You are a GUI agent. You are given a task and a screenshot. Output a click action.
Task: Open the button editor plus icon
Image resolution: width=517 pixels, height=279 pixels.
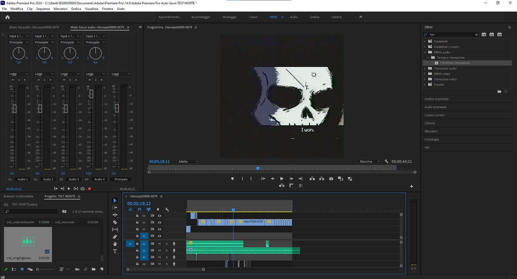click(x=411, y=186)
